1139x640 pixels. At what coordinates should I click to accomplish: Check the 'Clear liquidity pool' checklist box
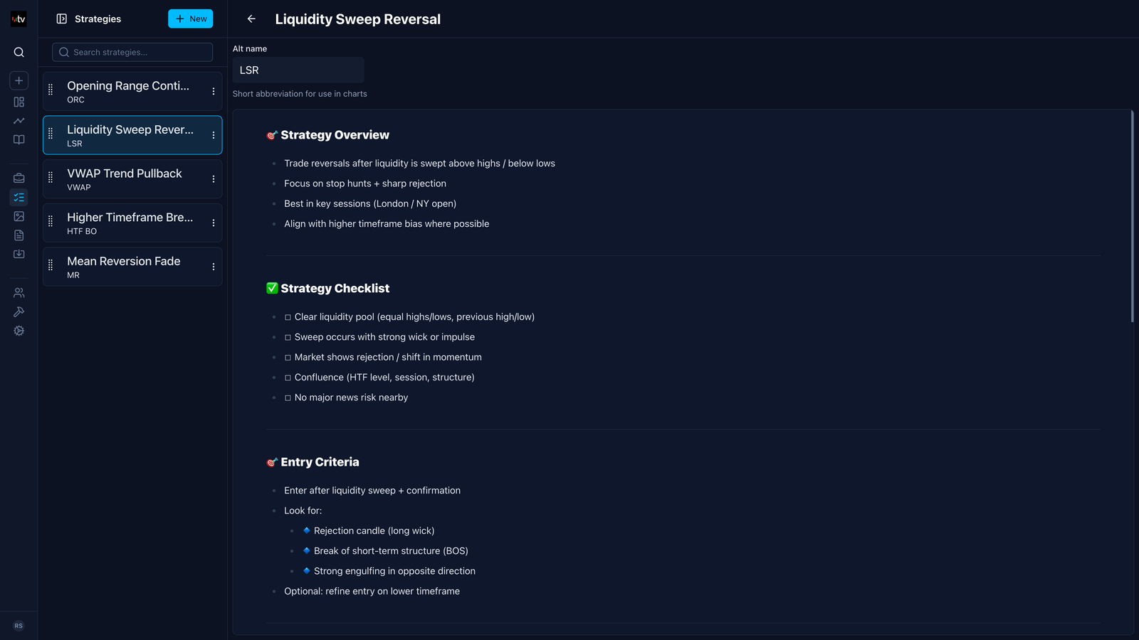tap(288, 317)
